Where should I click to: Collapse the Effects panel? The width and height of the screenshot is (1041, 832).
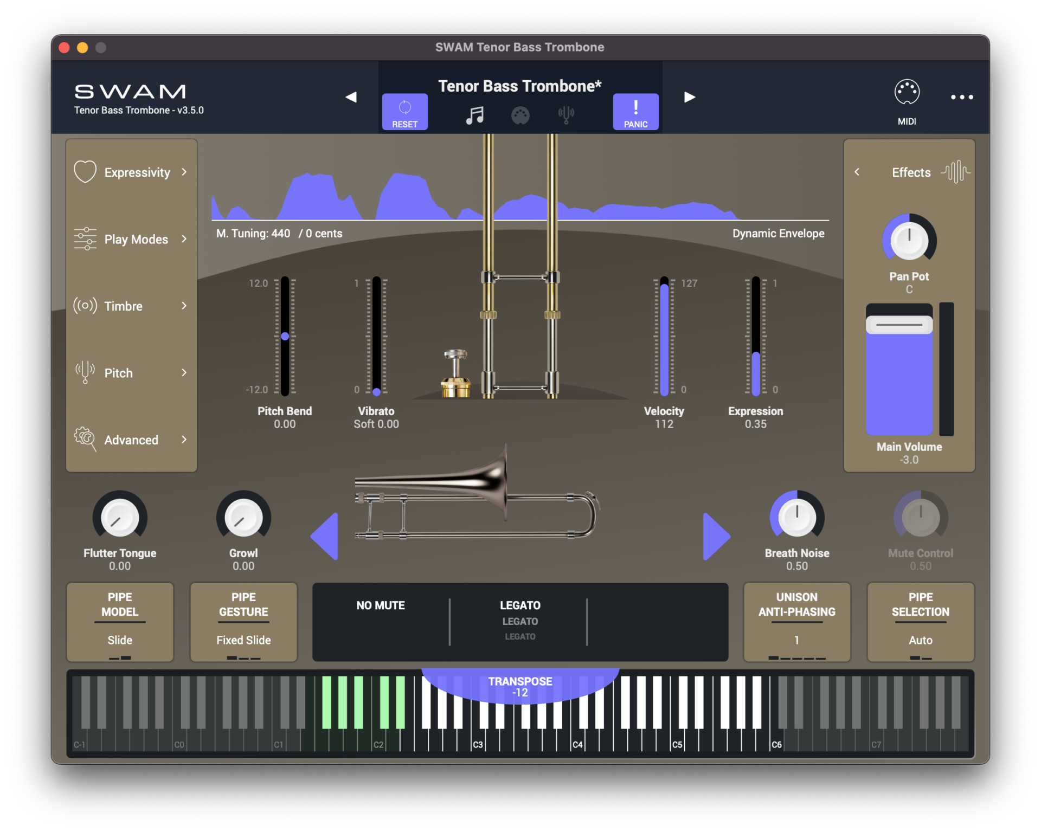click(x=858, y=172)
